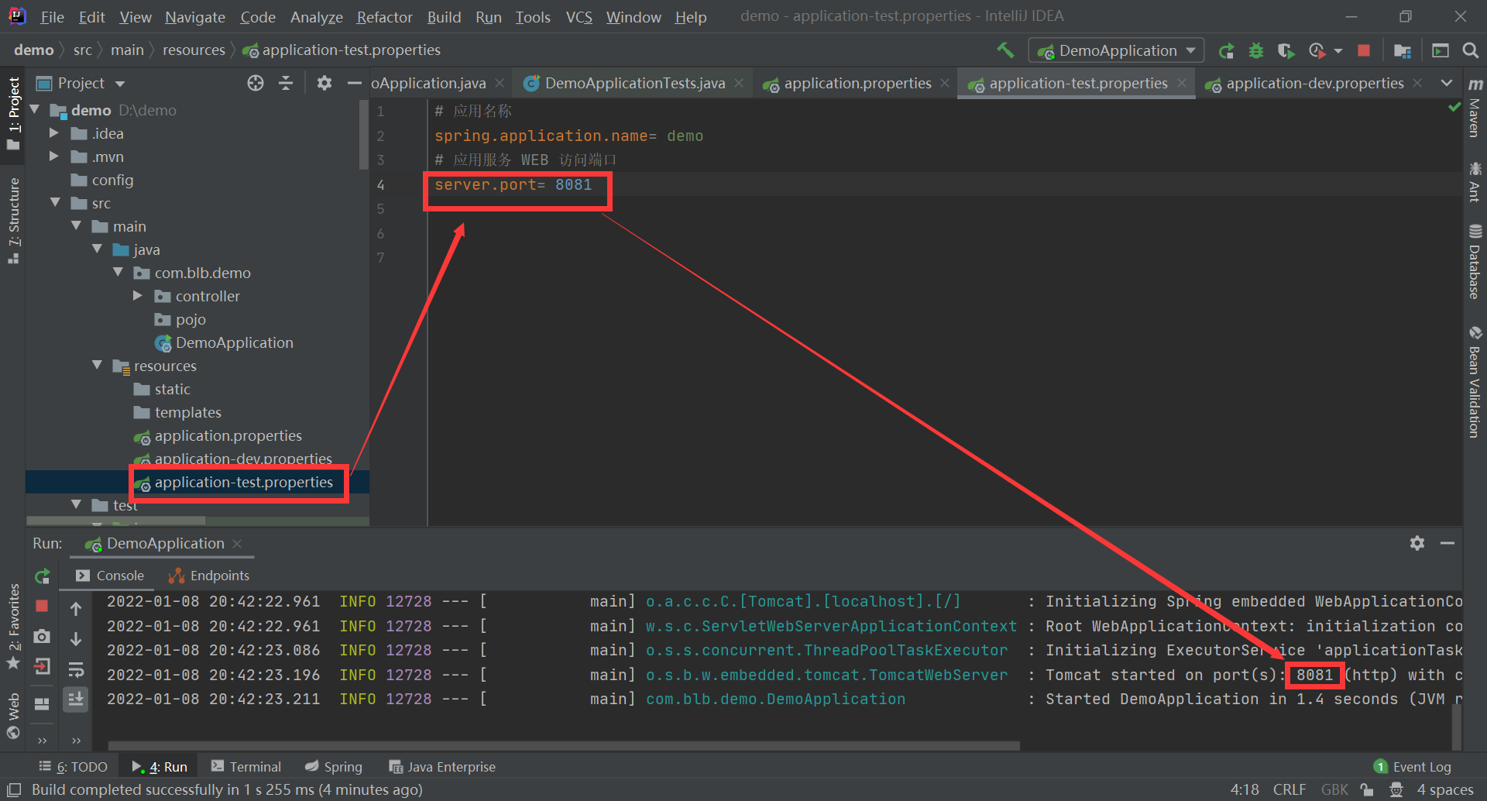Open the VCS menu
1487x801 pixels.
click(x=579, y=17)
